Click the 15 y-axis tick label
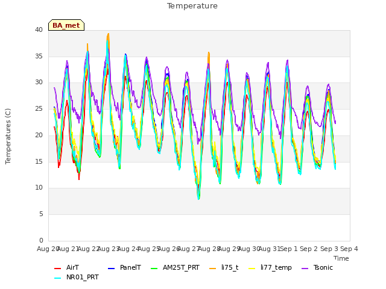 coord(39,161)
